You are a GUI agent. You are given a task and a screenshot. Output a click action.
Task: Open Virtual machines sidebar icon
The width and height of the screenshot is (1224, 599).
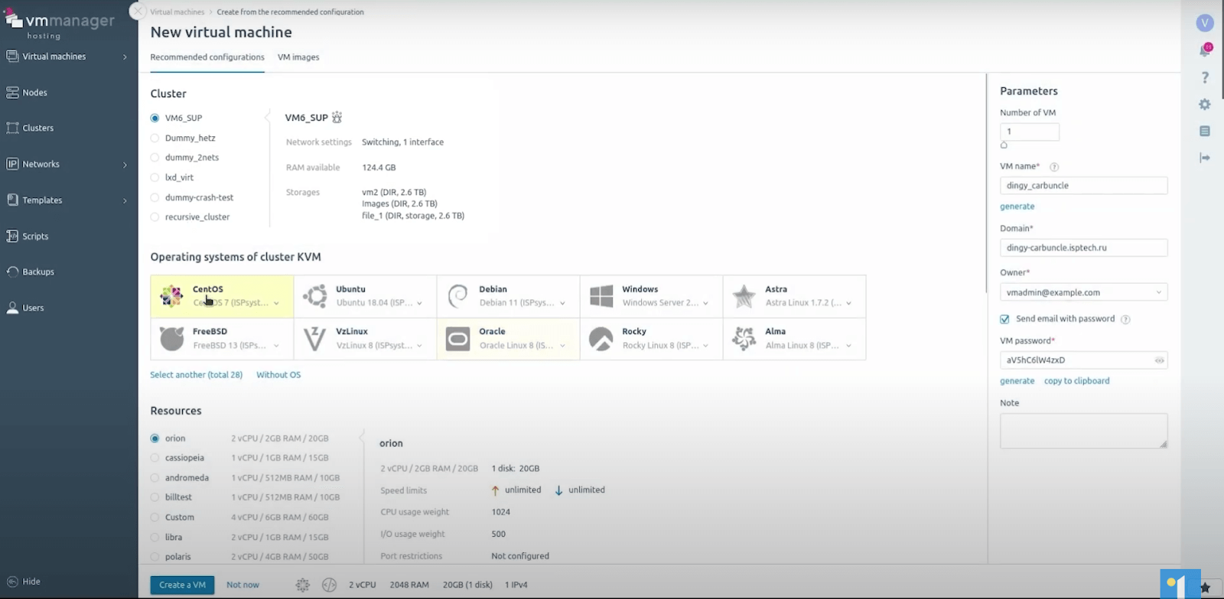coord(12,57)
